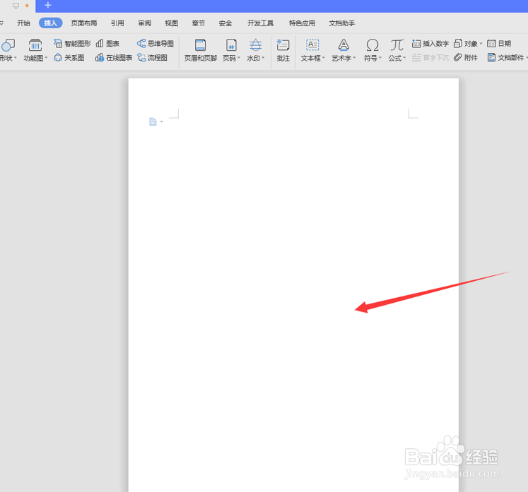This screenshot has width=528, height=492.
Task: Insert a 批注 comment
Action: pyautogui.click(x=283, y=50)
